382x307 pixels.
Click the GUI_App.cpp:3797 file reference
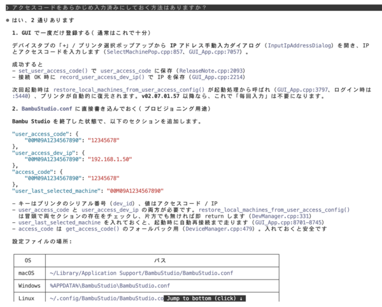pos(302,90)
